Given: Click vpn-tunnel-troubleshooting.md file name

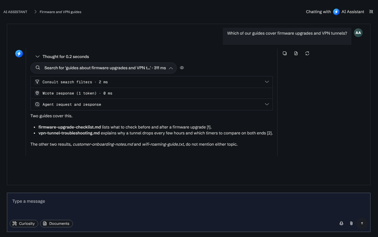Looking at the screenshot, I should tap(69, 133).
